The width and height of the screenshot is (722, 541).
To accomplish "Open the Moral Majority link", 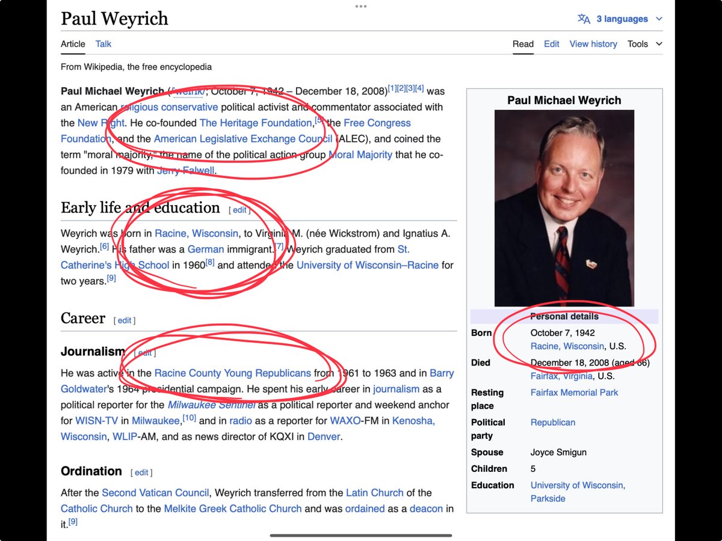I will pyautogui.click(x=360, y=154).
